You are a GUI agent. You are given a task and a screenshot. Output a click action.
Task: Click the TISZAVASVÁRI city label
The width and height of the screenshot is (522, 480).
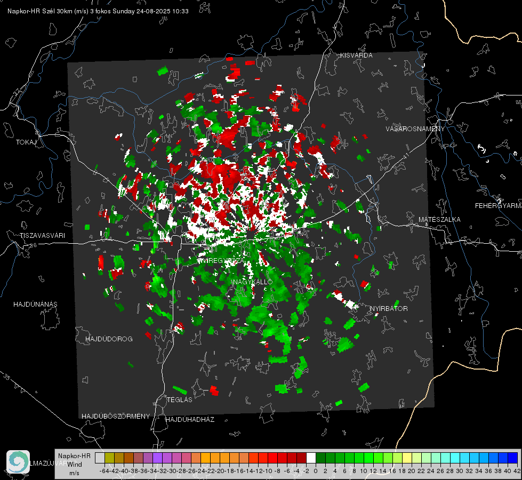(x=42, y=236)
